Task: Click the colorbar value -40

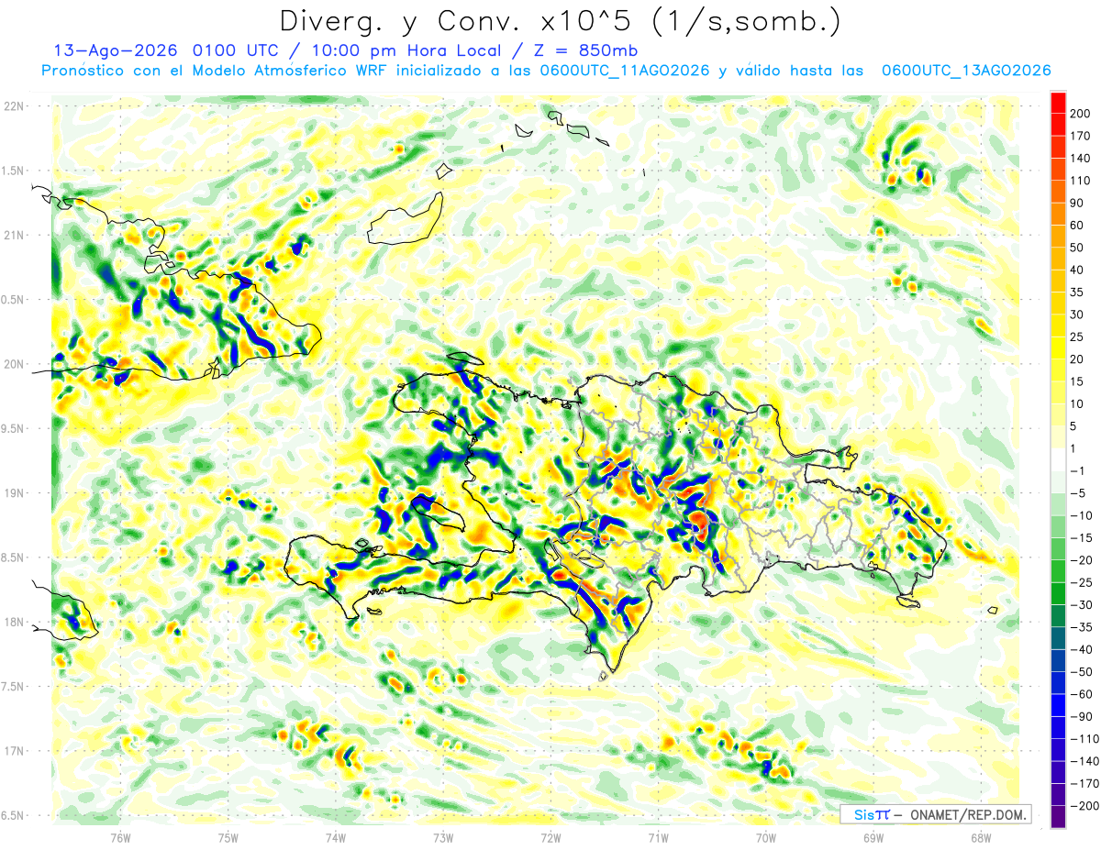Action: pos(1084,649)
